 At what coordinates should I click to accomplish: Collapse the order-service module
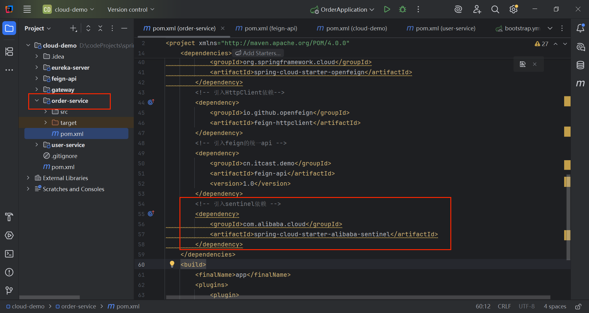pos(37,101)
